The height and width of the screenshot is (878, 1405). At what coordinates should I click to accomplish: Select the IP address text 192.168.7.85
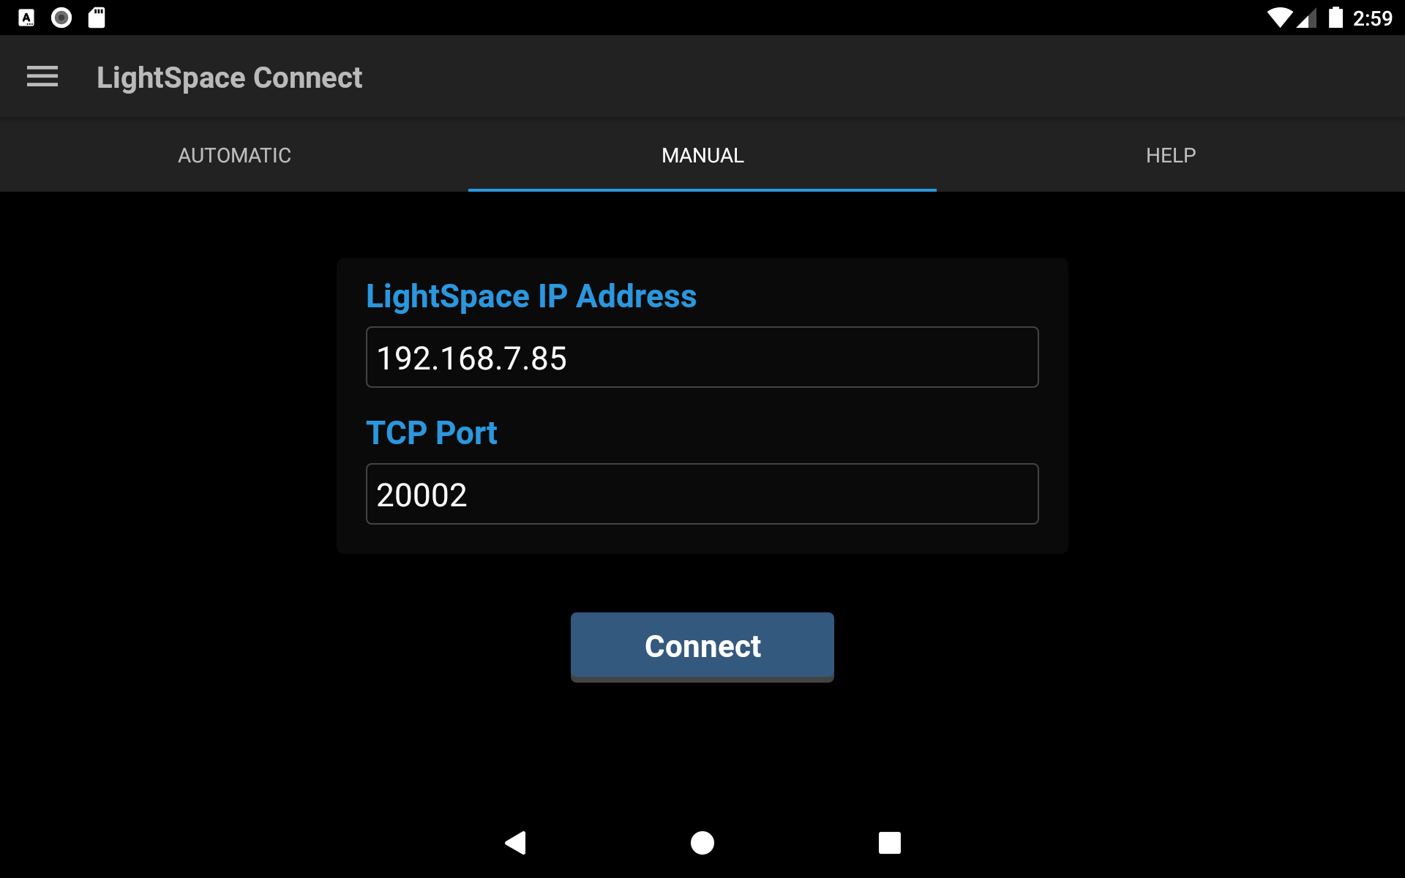click(x=471, y=357)
